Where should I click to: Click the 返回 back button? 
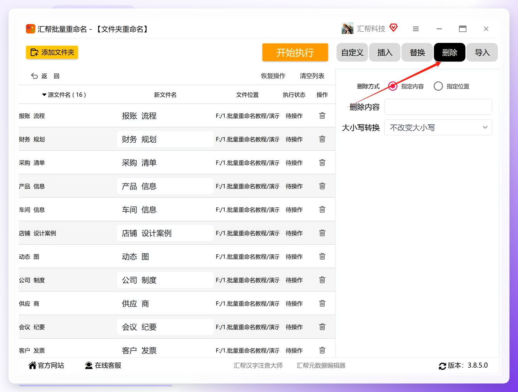(x=45, y=76)
